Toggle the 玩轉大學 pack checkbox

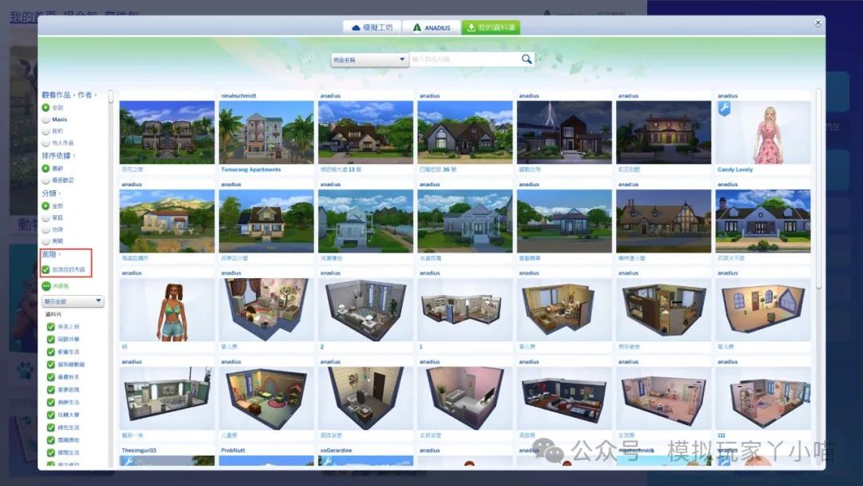[50, 415]
